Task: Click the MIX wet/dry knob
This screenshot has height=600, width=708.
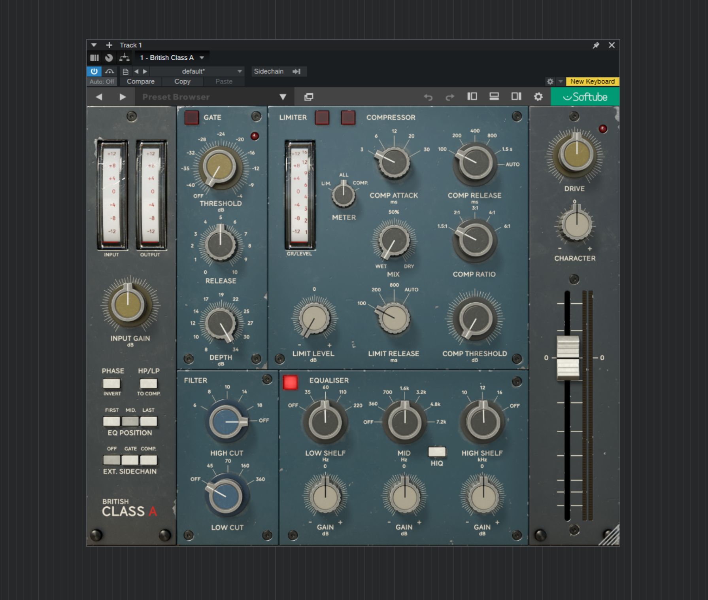Action: [394, 240]
